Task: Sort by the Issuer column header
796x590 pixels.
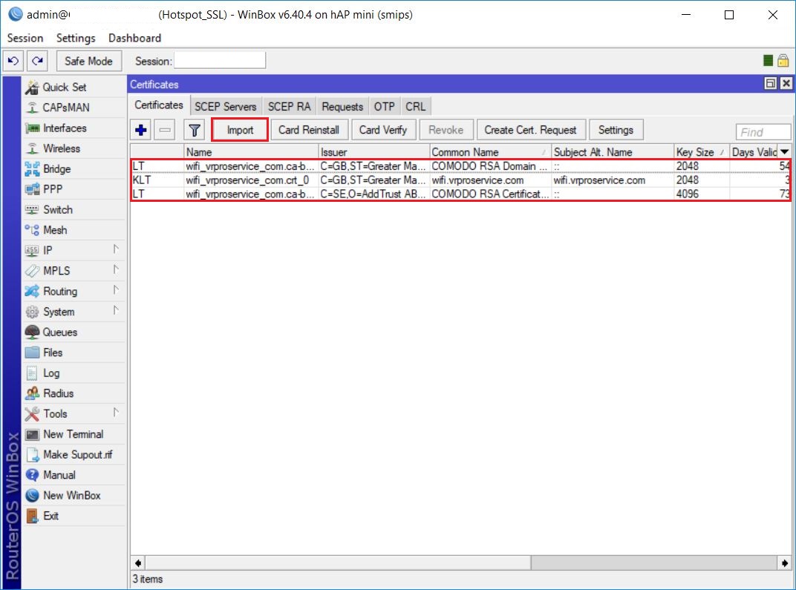Action: tap(374, 151)
